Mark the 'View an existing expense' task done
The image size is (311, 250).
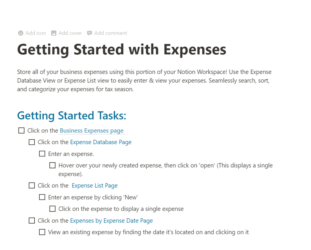pos(42,232)
